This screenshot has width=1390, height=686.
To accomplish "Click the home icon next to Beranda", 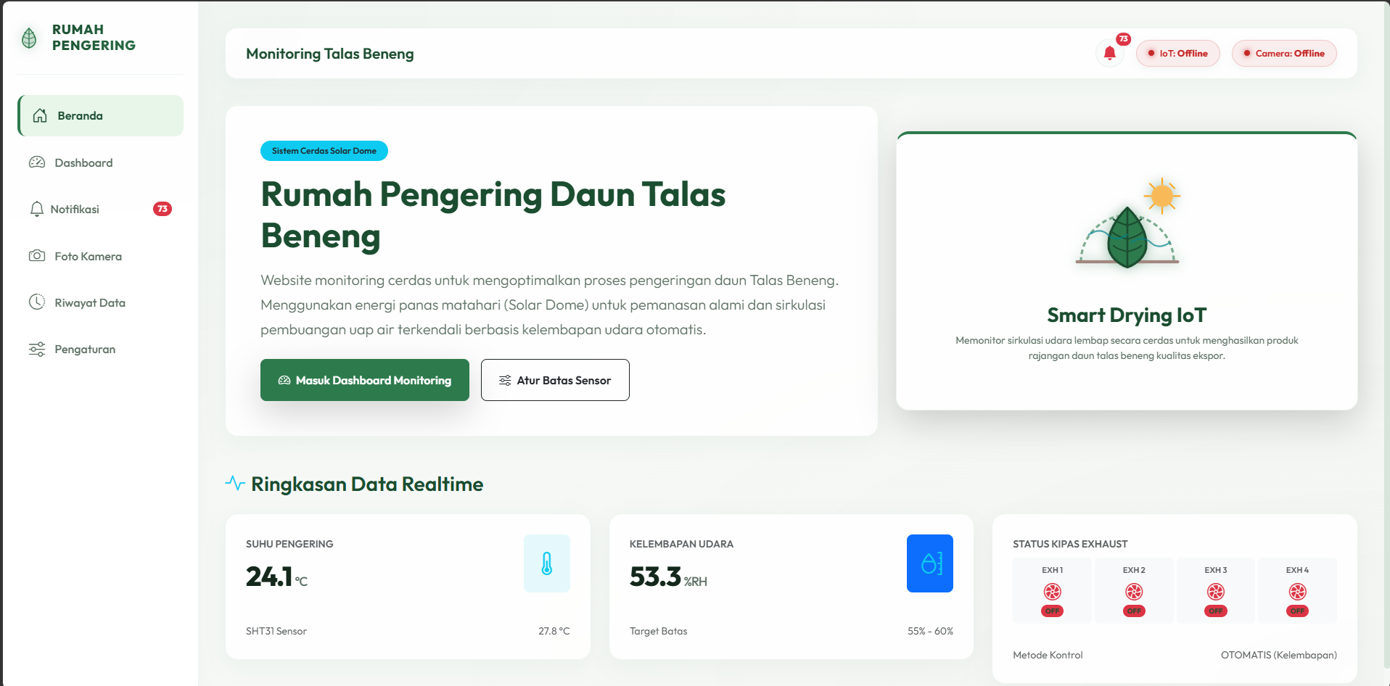I will pyautogui.click(x=40, y=115).
